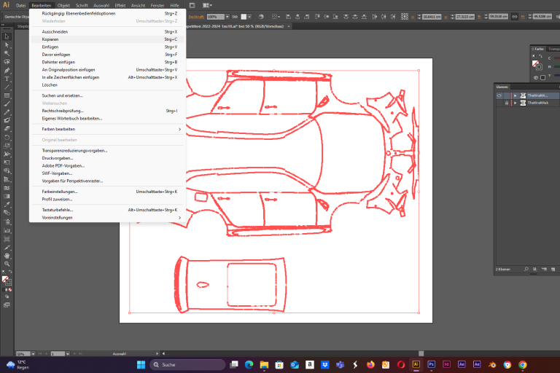Open Photoshop from the taskbar
560x373 pixels.
431,364
